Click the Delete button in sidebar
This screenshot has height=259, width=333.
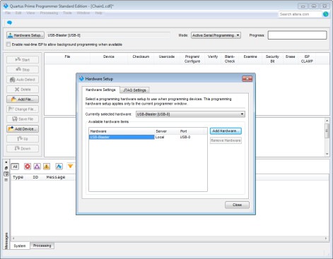pos(23,90)
